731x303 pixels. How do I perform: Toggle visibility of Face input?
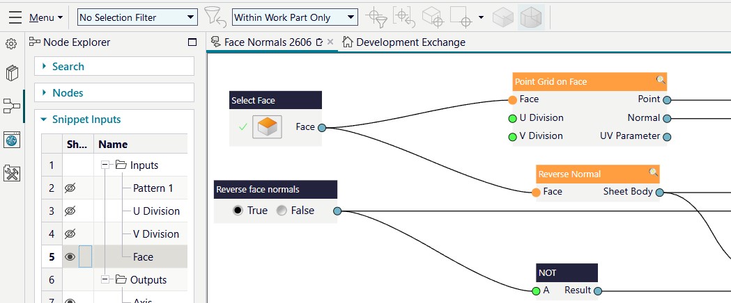[x=70, y=256]
